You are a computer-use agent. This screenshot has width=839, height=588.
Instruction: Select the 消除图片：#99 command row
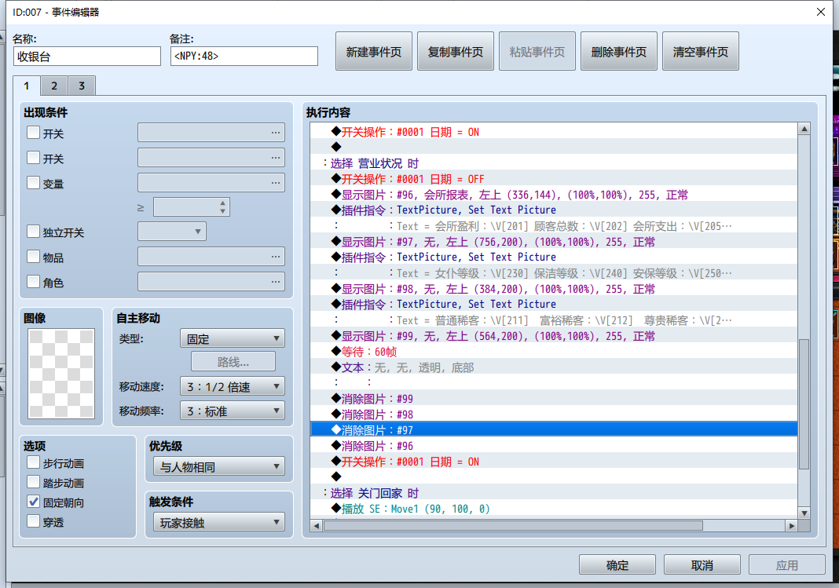click(x=554, y=399)
